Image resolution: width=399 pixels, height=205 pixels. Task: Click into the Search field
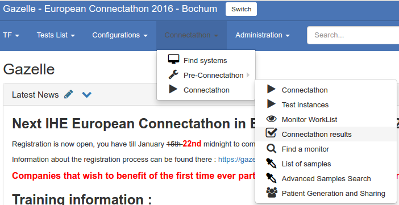[353, 35]
